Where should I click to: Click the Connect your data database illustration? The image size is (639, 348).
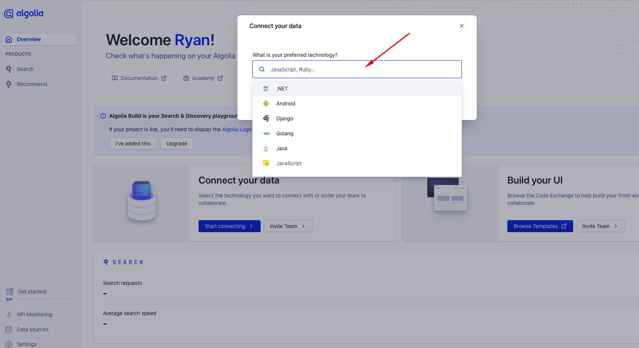[x=142, y=201]
